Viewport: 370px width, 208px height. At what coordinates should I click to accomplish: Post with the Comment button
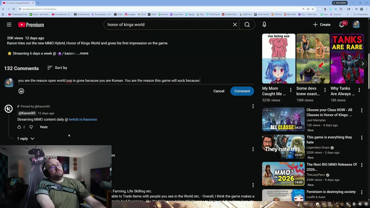coord(242,91)
